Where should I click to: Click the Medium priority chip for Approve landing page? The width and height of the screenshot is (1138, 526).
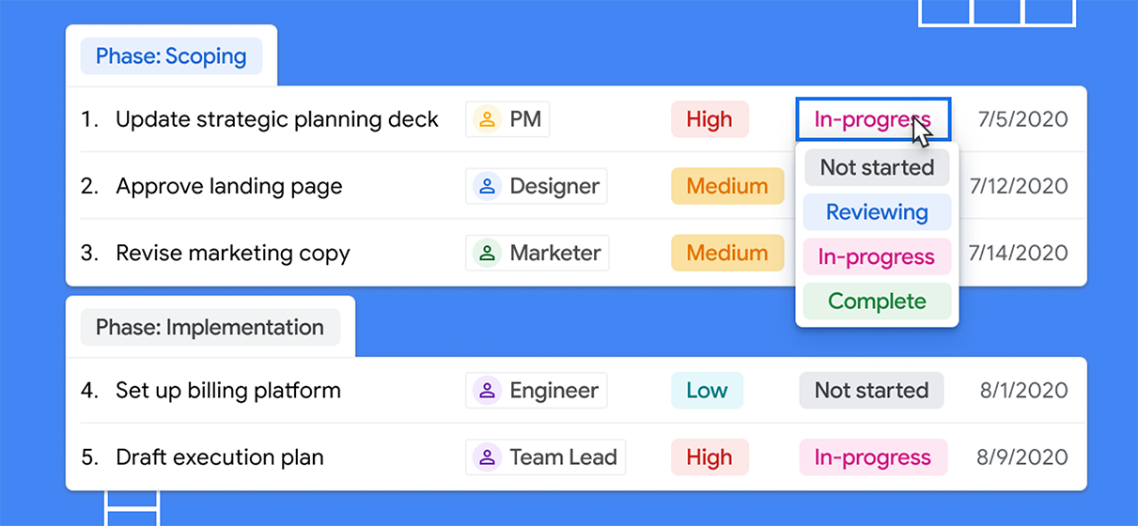[x=727, y=186]
